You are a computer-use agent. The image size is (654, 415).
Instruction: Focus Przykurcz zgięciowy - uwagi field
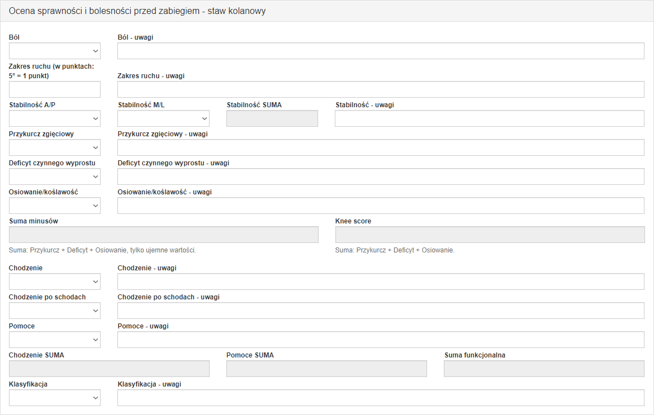(380, 147)
